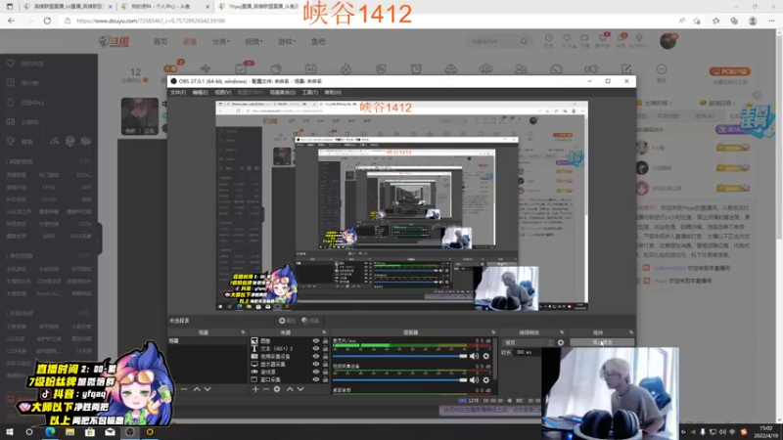Open the 工具(T) menu in OBS
This screenshot has height=440, width=783.
(x=309, y=92)
